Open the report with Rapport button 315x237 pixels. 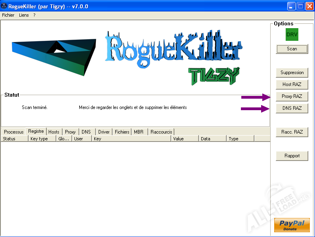292,156
